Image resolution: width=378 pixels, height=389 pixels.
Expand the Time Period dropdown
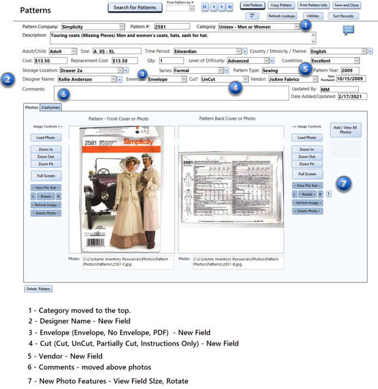(238, 51)
